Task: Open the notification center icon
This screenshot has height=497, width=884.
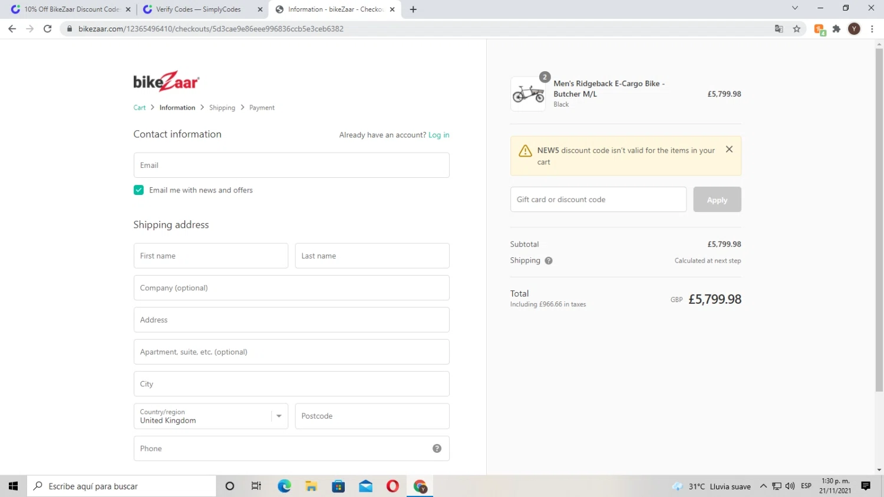Action: click(x=866, y=486)
